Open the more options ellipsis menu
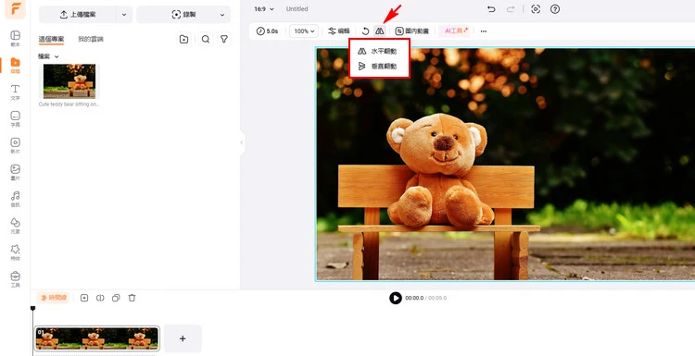 click(x=484, y=31)
